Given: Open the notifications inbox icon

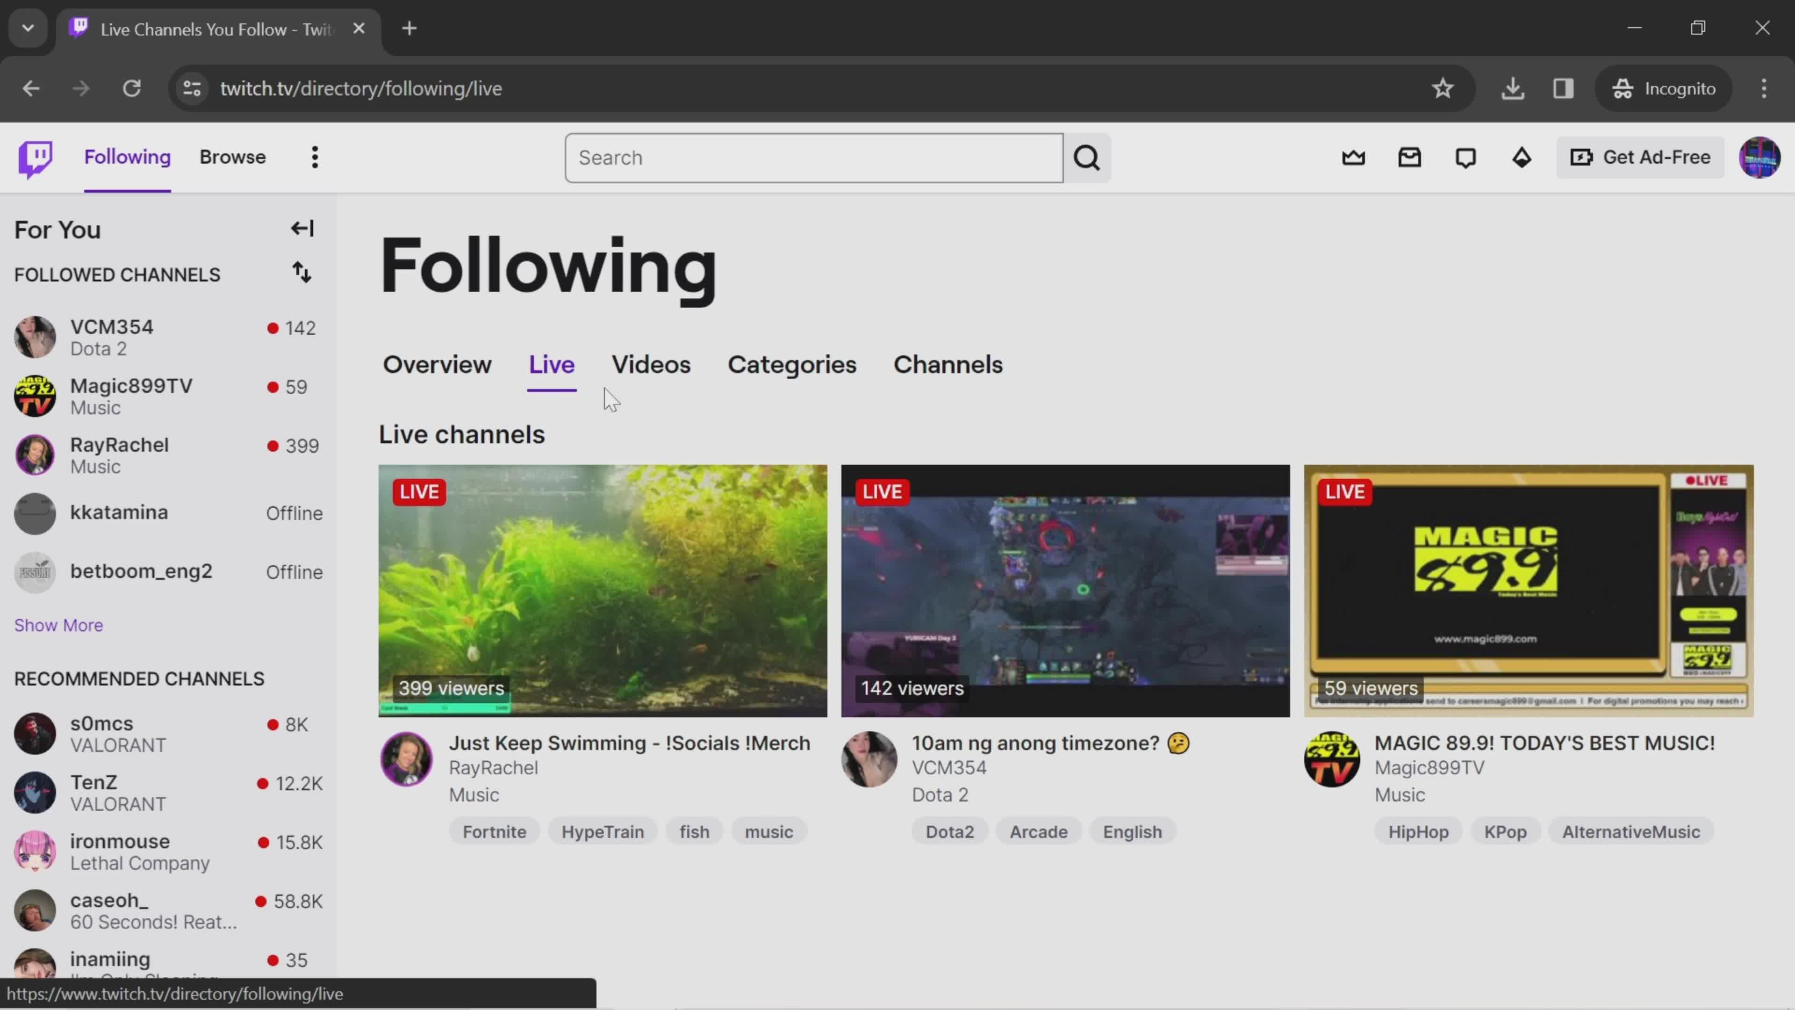Looking at the screenshot, I should tap(1410, 158).
